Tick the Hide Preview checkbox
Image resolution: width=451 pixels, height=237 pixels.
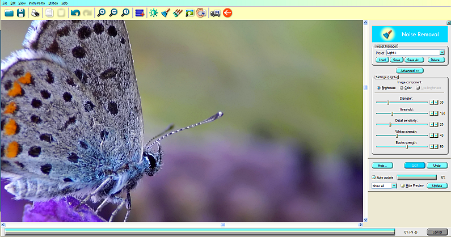(x=402, y=186)
